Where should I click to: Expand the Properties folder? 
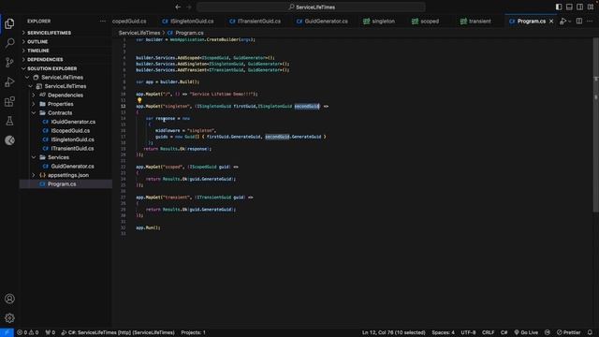click(34, 104)
